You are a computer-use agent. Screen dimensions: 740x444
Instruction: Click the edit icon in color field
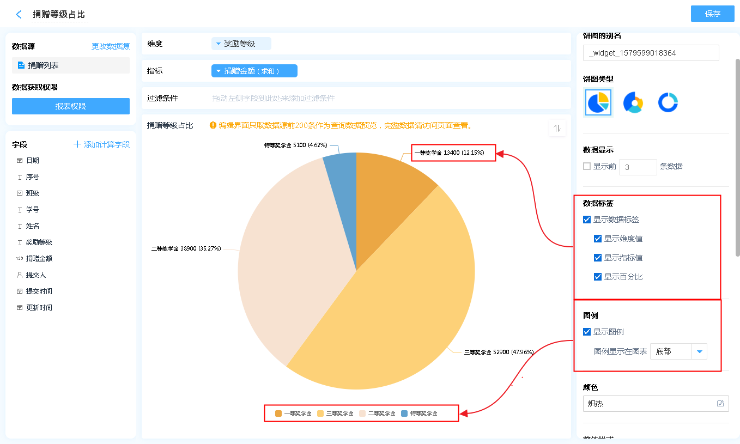[720, 404]
